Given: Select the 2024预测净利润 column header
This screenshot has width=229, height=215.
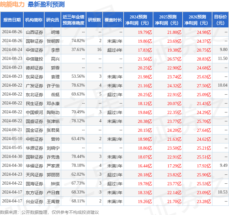Looking at the screenshot, I should pos(138,20).
